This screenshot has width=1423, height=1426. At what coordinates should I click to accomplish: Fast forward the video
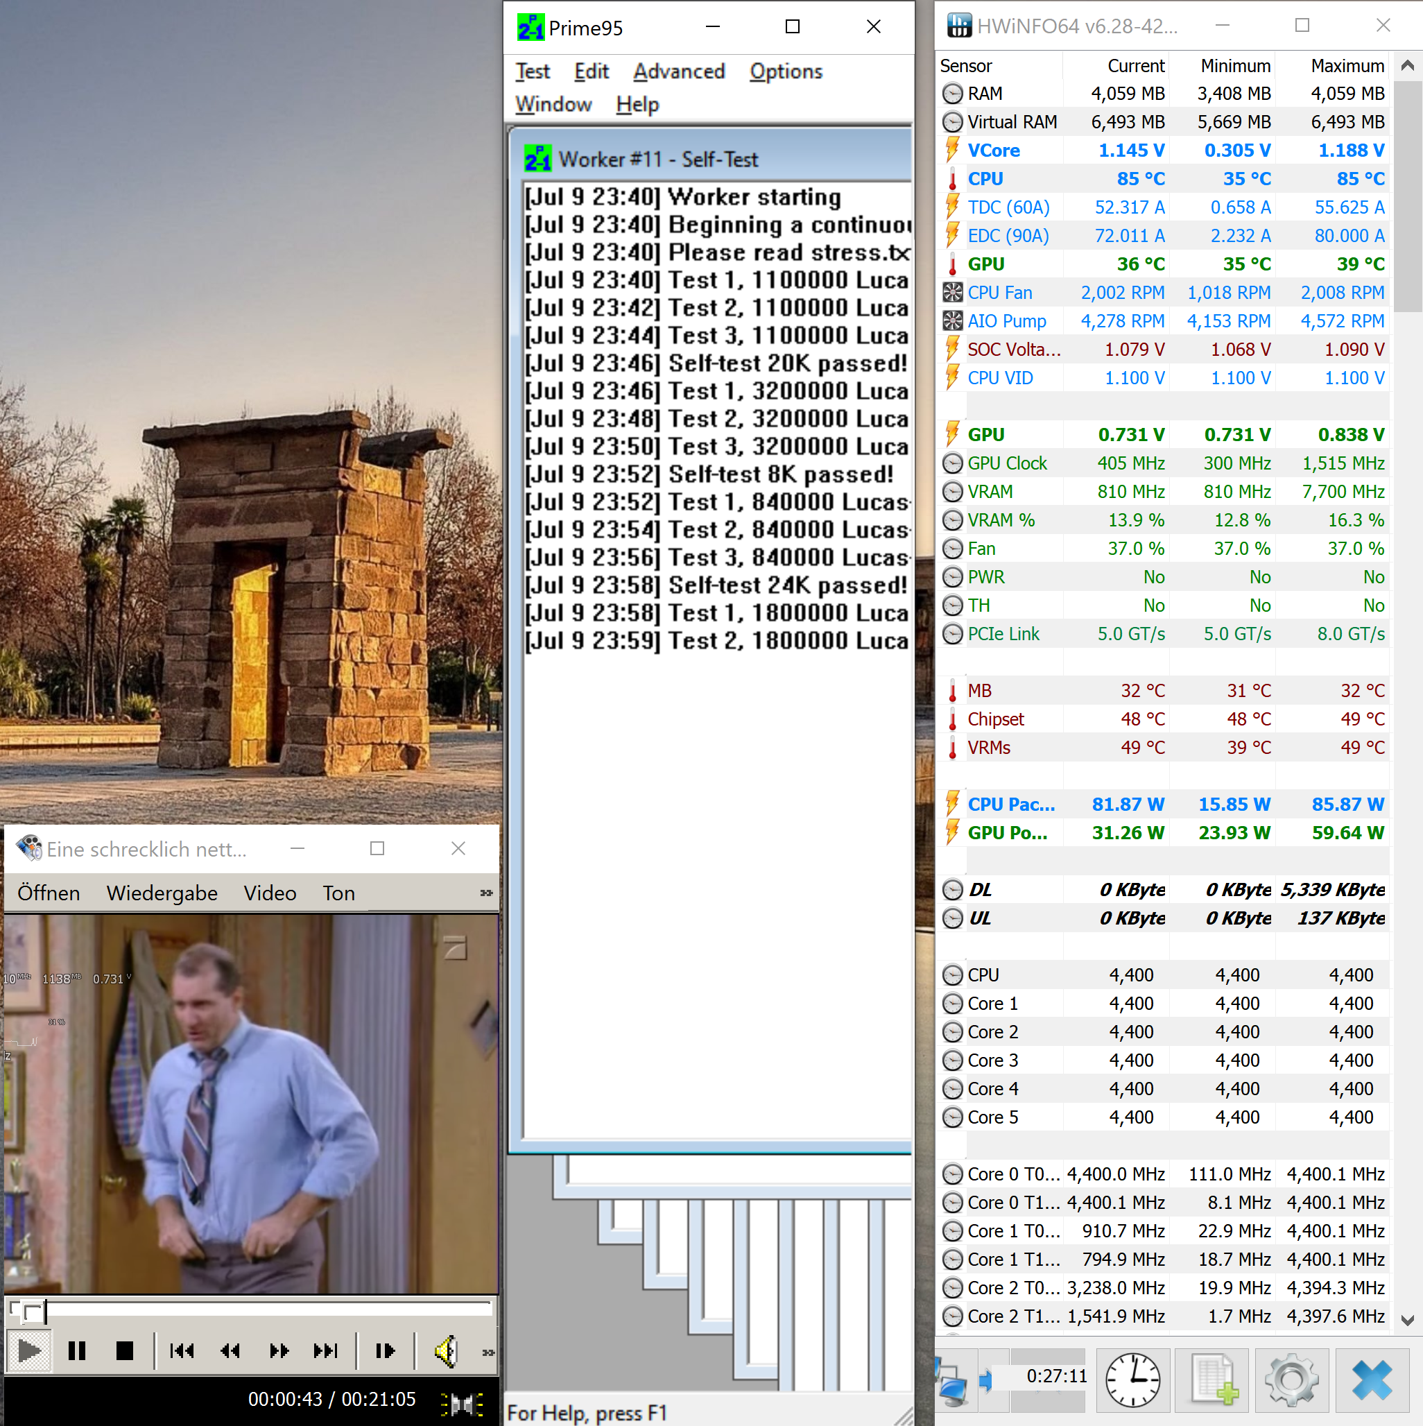click(278, 1350)
